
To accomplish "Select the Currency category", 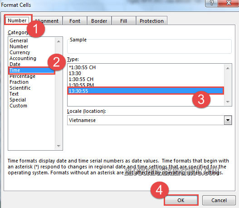I will pyautogui.click(x=20, y=52).
